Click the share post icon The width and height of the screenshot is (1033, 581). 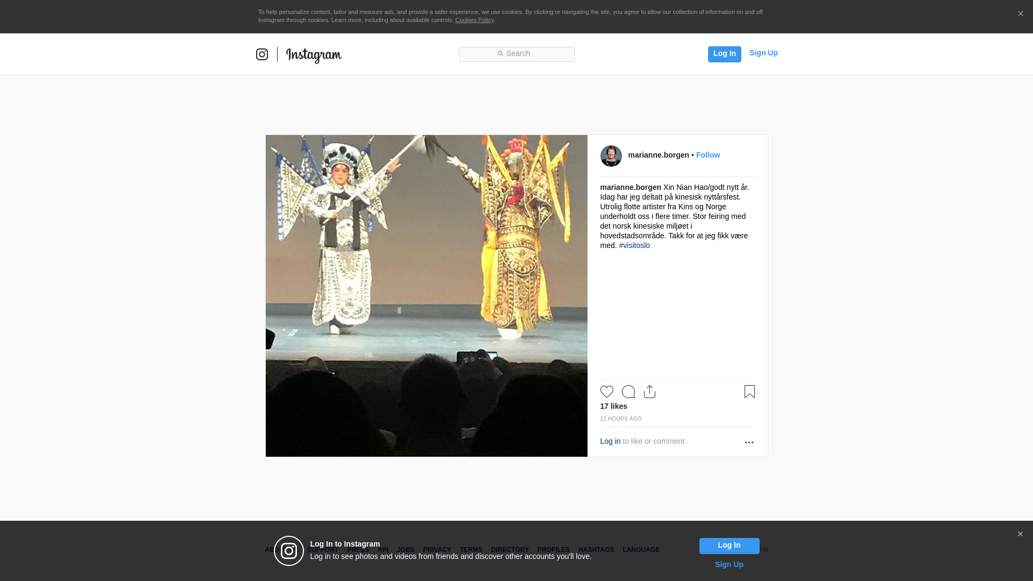click(x=650, y=392)
